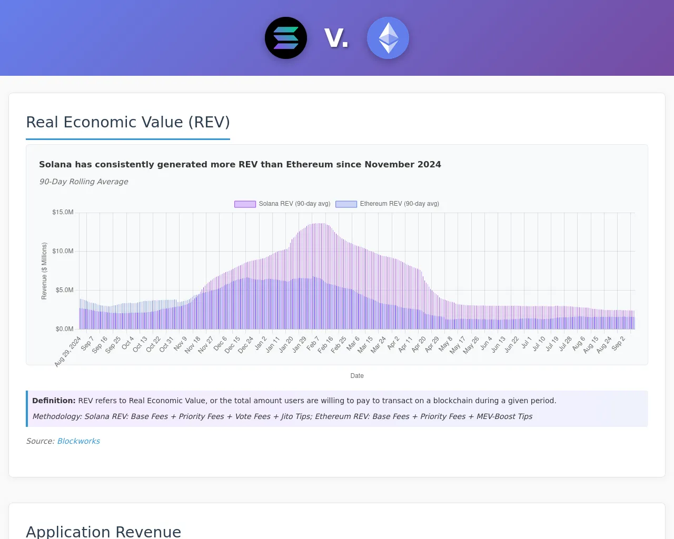The height and width of the screenshot is (539, 674).
Task: Click the "Ethereum REV (90-day avg)" legend label
Action: (x=400, y=204)
